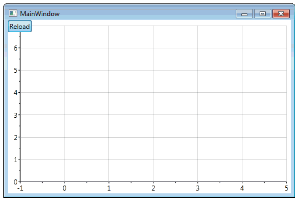This screenshot has width=298, height=200.
Task: Click the MainWindow title text
Action: tap(39, 14)
